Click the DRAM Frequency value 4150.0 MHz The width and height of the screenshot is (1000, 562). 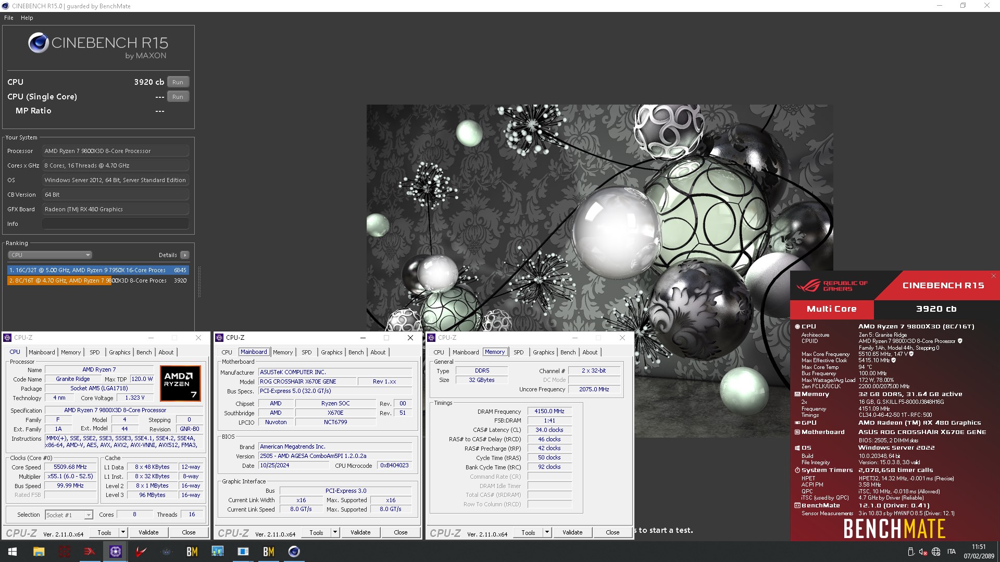click(549, 411)
